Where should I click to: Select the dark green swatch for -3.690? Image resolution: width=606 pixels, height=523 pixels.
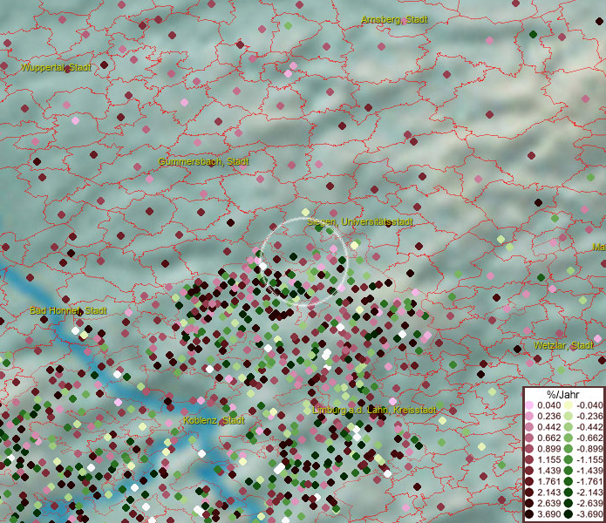click(569, 514)
